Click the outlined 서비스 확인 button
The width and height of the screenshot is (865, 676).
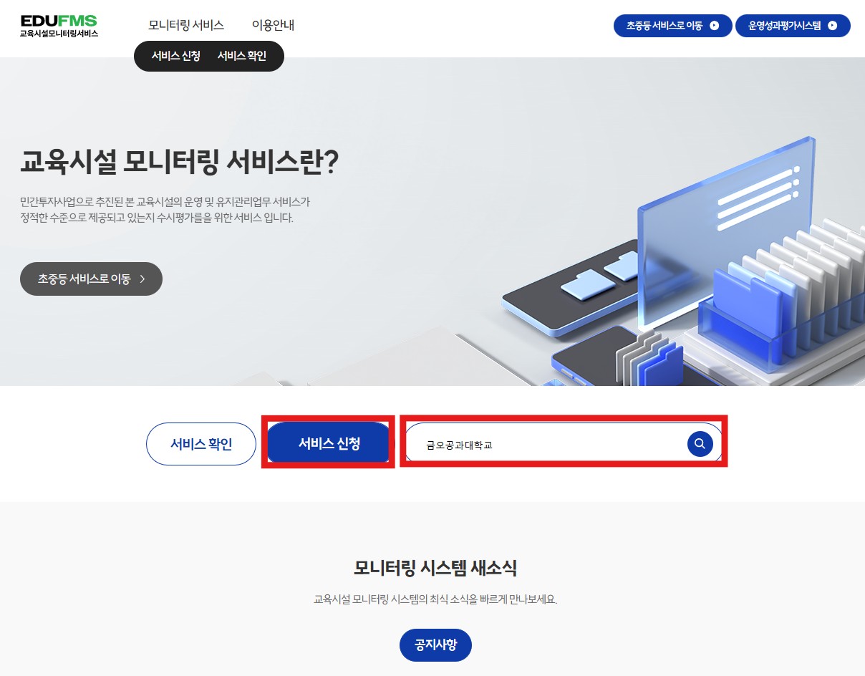[201, 444]
